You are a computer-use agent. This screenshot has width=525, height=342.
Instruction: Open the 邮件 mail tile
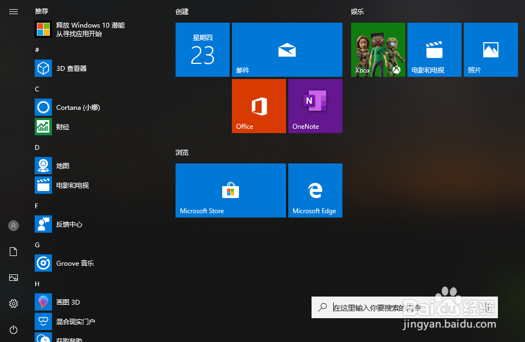point(287,50)
